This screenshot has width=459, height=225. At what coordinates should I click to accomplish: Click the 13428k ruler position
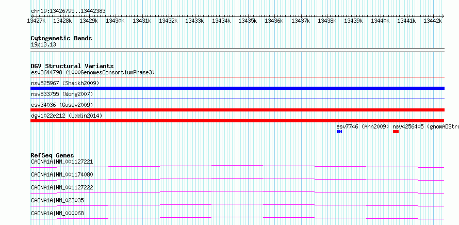pos(62,21)
